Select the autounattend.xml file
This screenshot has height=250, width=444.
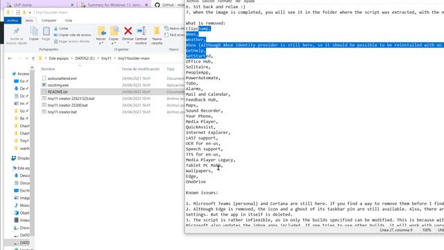[x=62, y=78]
